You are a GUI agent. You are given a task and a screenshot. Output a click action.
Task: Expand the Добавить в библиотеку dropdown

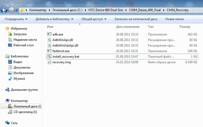coord(54,19)
